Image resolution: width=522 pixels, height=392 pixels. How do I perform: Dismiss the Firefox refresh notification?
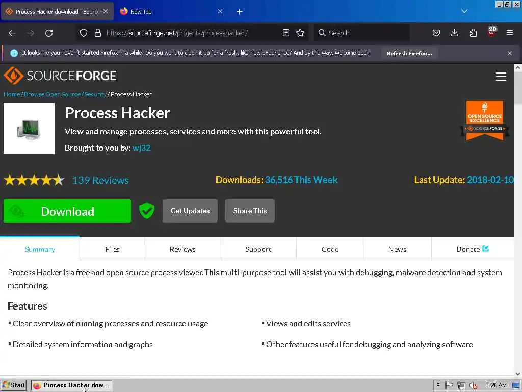510,53
